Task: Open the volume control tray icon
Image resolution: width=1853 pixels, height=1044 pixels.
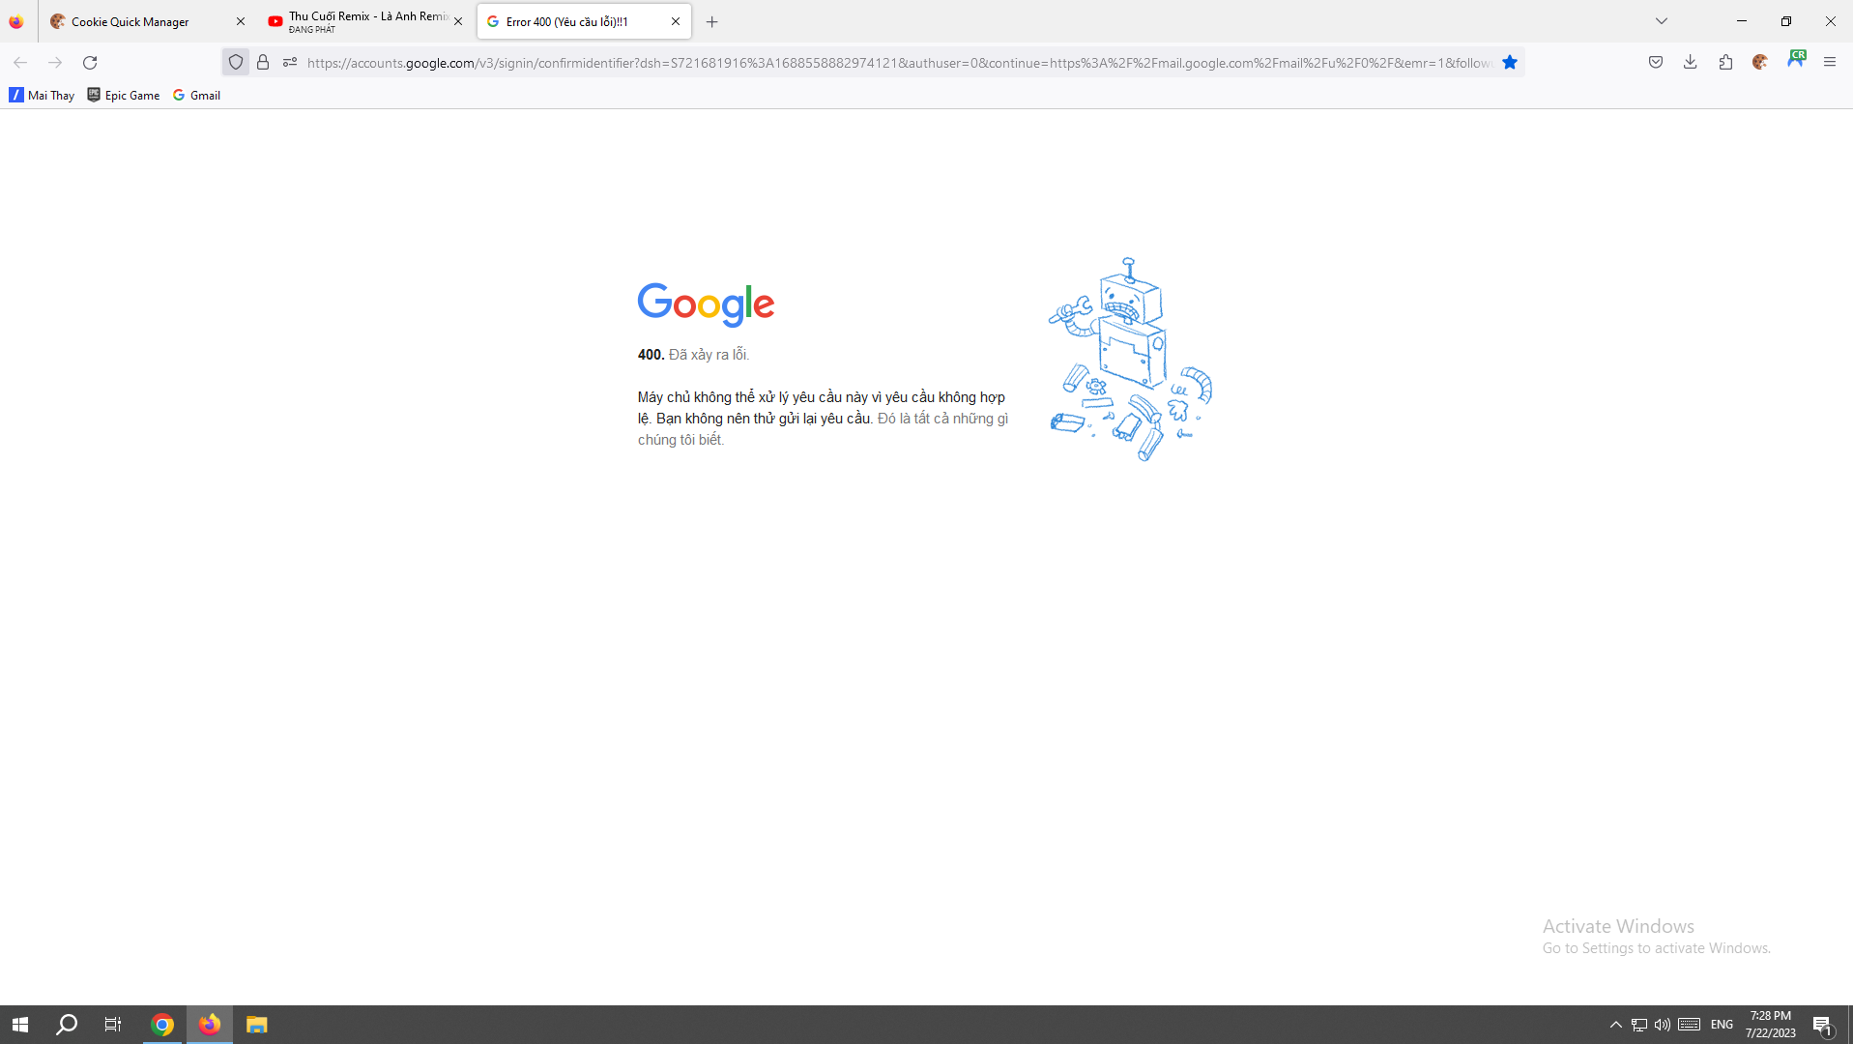Action: tap(1663, 1025)
